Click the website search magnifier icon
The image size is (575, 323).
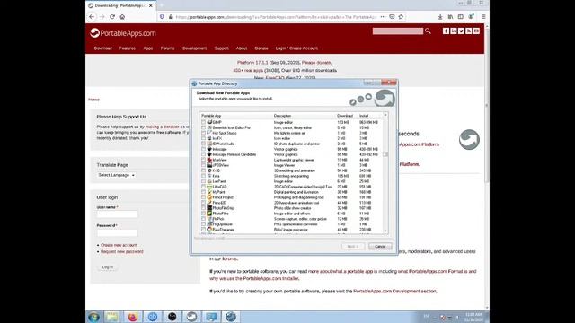click(428, 31)
